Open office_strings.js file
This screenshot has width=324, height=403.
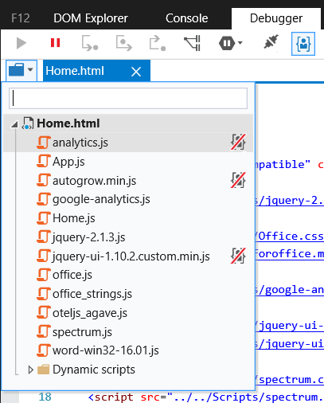click(92, 294)
